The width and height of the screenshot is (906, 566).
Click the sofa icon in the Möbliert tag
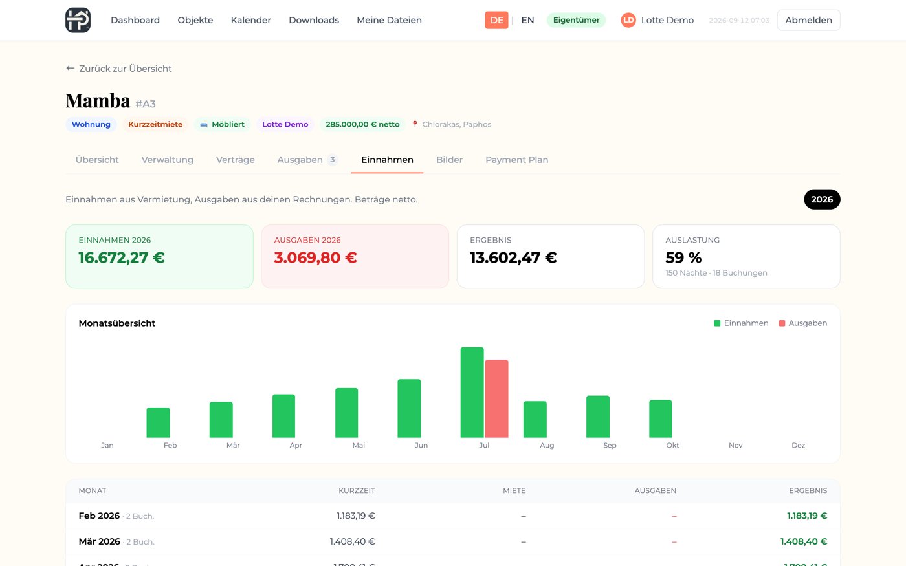[204, 125]
